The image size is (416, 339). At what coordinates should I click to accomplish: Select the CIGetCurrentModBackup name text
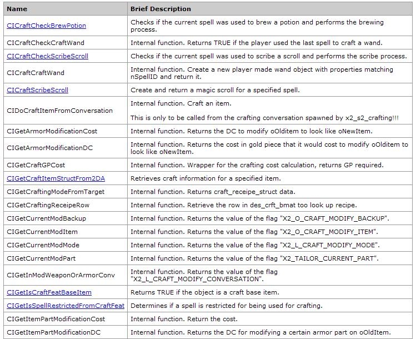46,218
